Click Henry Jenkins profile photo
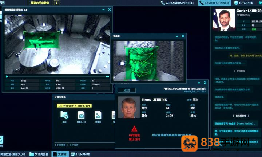 pyautogui.click(x=128, y=107)
